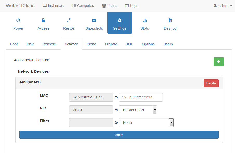Viewport: 235px width, 153px height.
Task: Open the Migrate tab
Action: [x=111, y=44]
